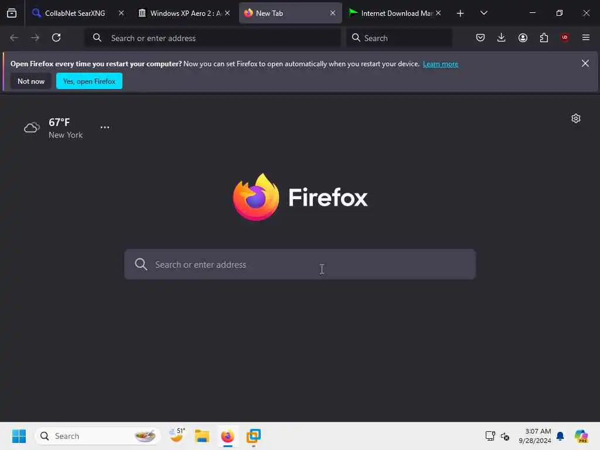Image resolution: width=600 pixels, height=450 pixels.
Task: Click Yes, open Firefox button
Action: (89, 81)
